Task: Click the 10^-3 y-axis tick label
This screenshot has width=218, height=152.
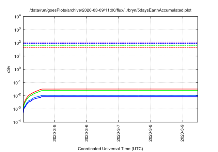Action: coord(17,109)
